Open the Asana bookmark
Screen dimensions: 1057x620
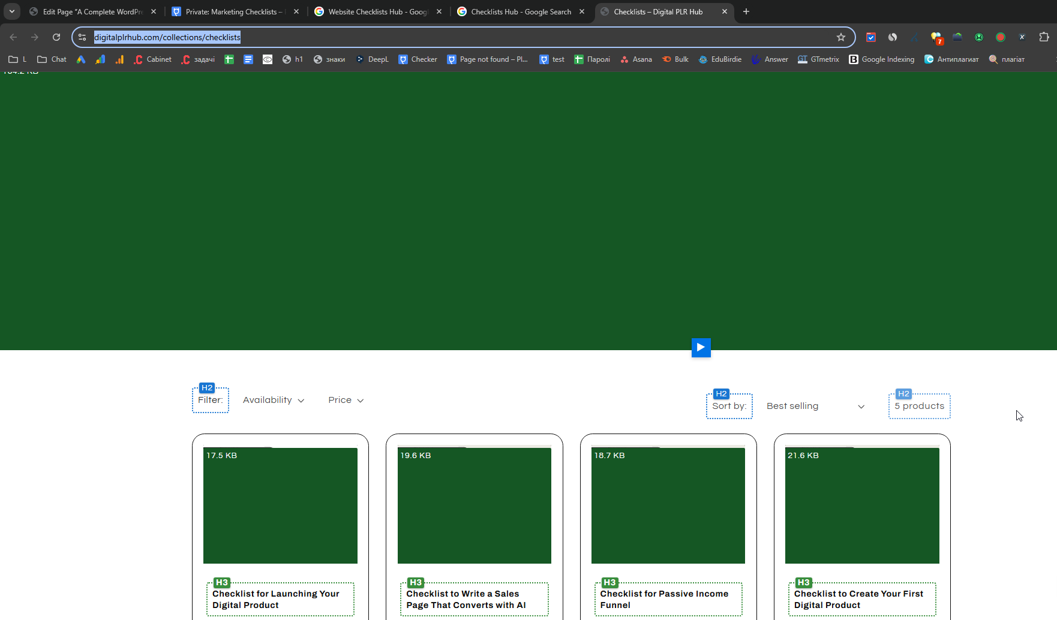(636, 59)
